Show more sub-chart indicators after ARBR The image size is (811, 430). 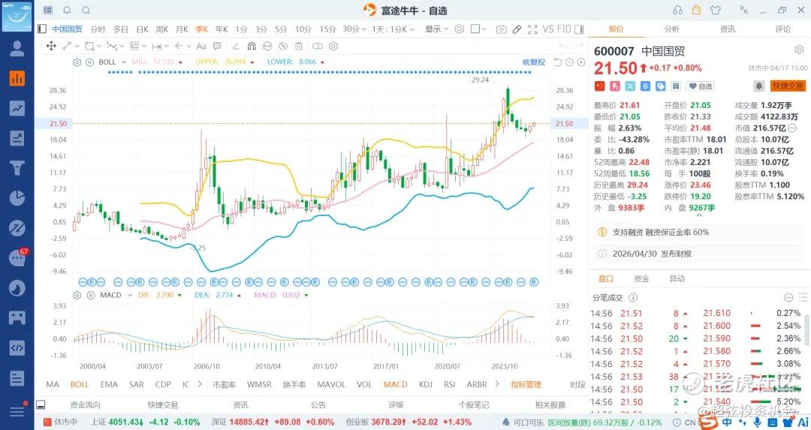(x=497, y=384)
